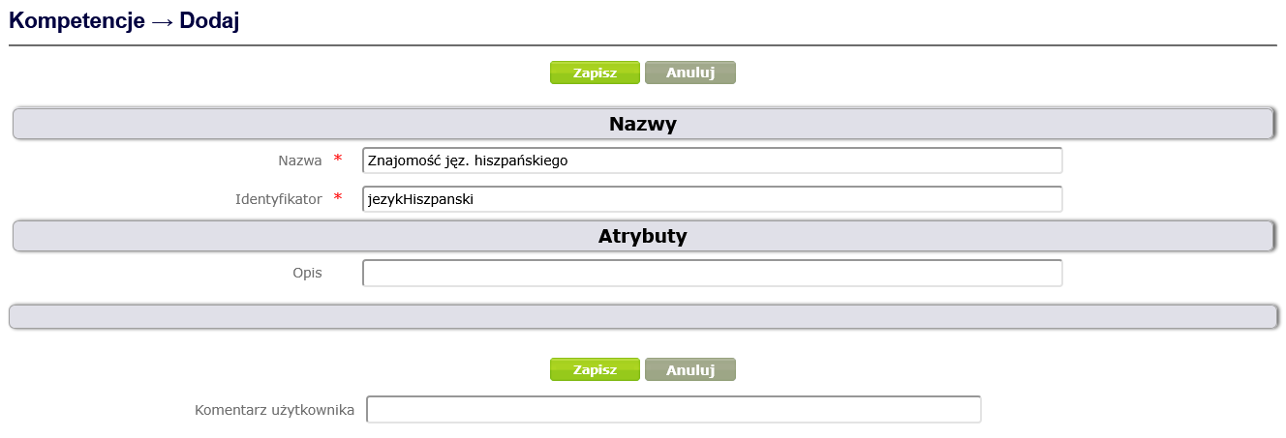Collapse the Atrybuty section header
The width and height of the screenshot is (1286, 438).
coord(642,236)
